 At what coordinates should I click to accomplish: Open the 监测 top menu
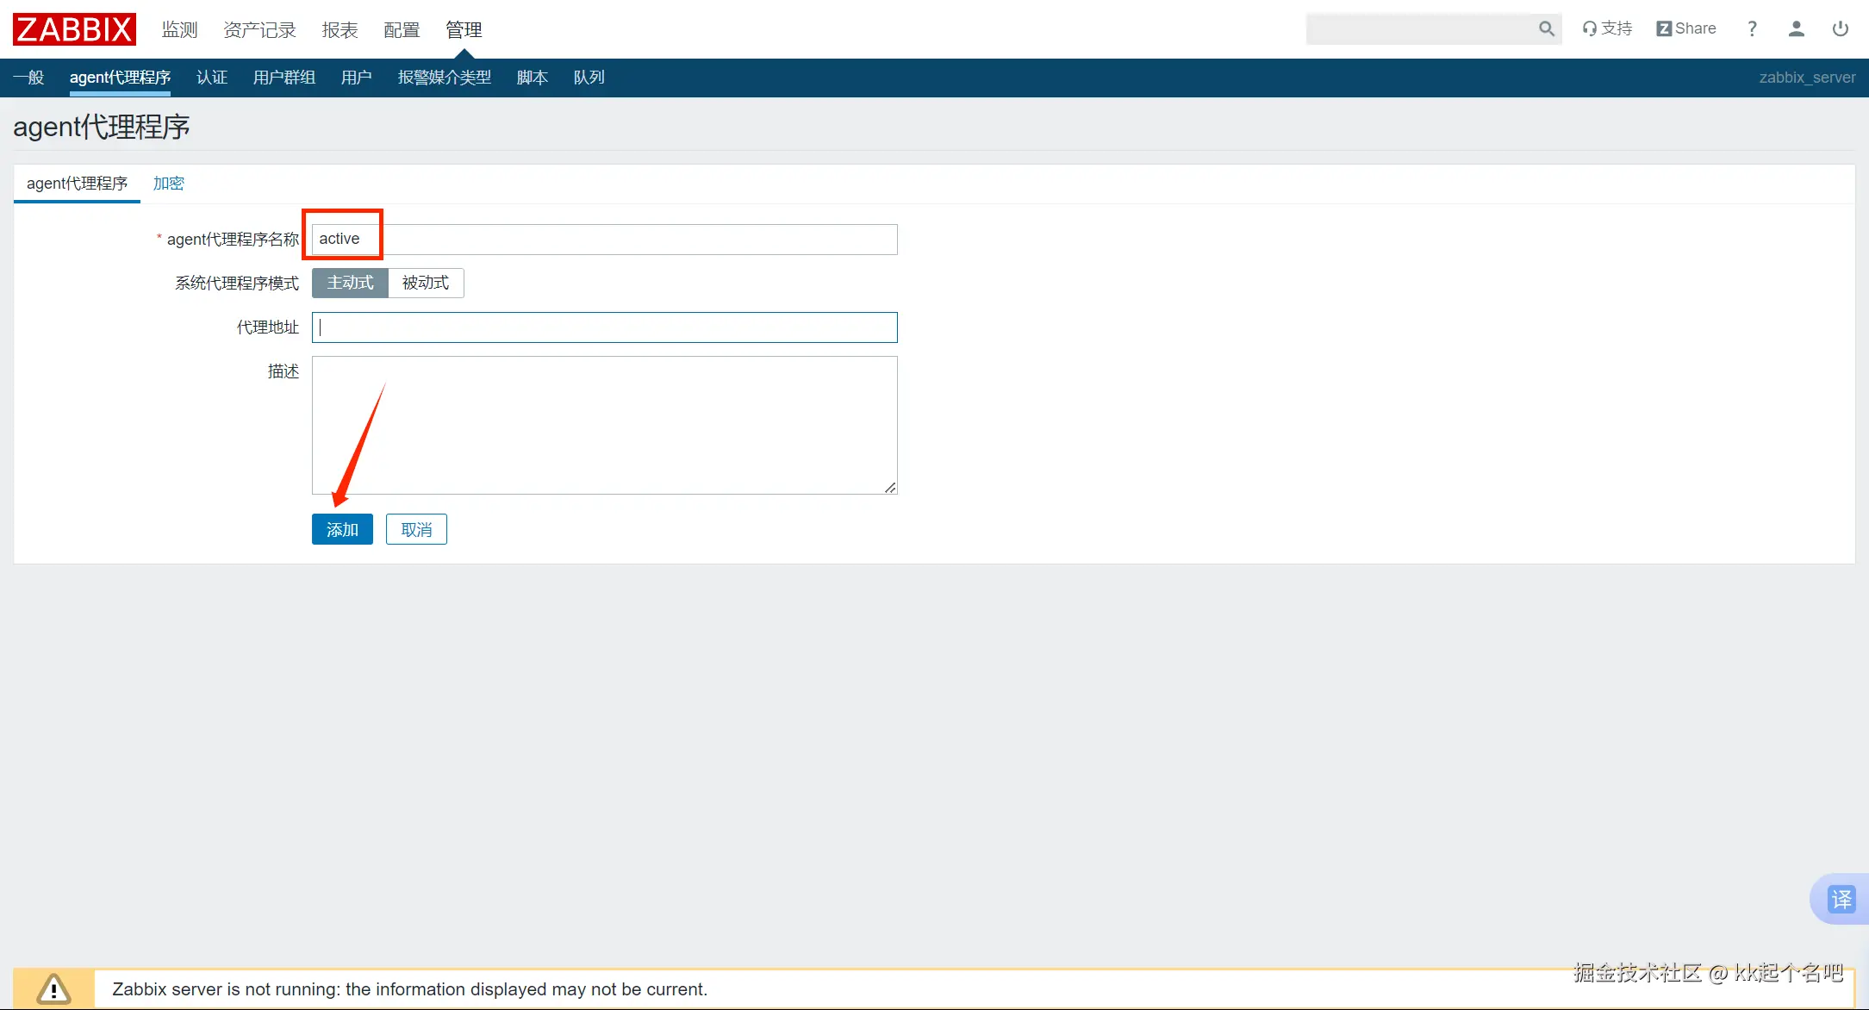coord(179,30)
